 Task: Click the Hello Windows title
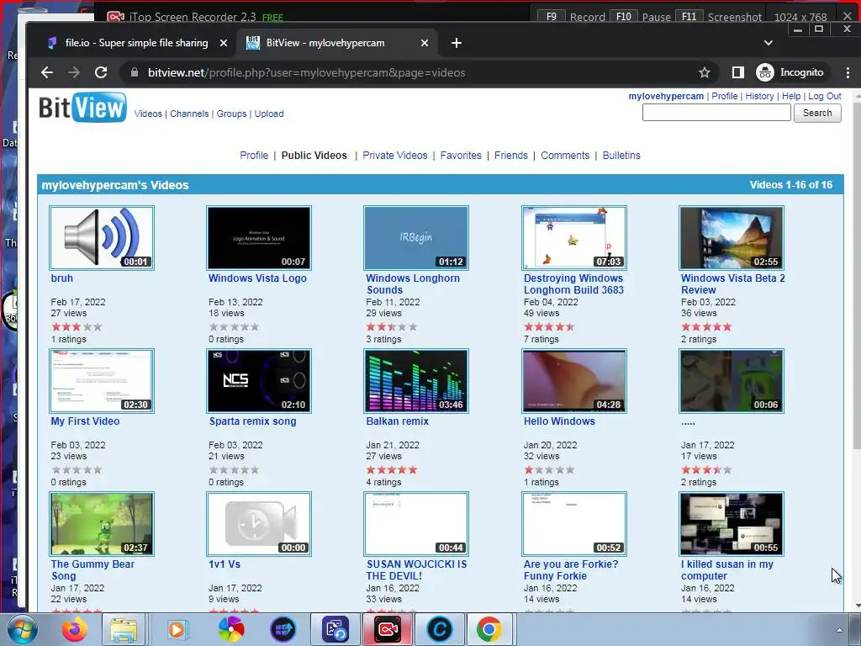point(559,421)
